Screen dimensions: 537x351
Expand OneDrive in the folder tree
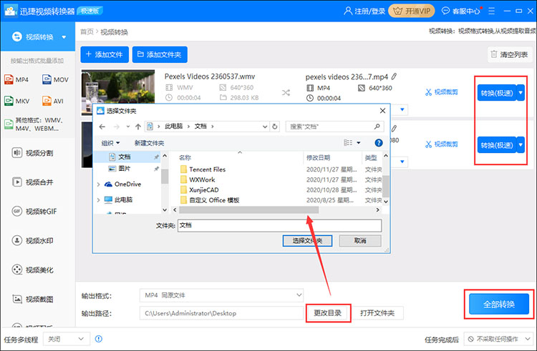click(99, 184)
